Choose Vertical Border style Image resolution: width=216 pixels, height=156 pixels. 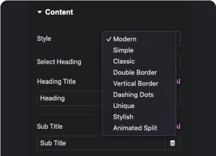136,83
